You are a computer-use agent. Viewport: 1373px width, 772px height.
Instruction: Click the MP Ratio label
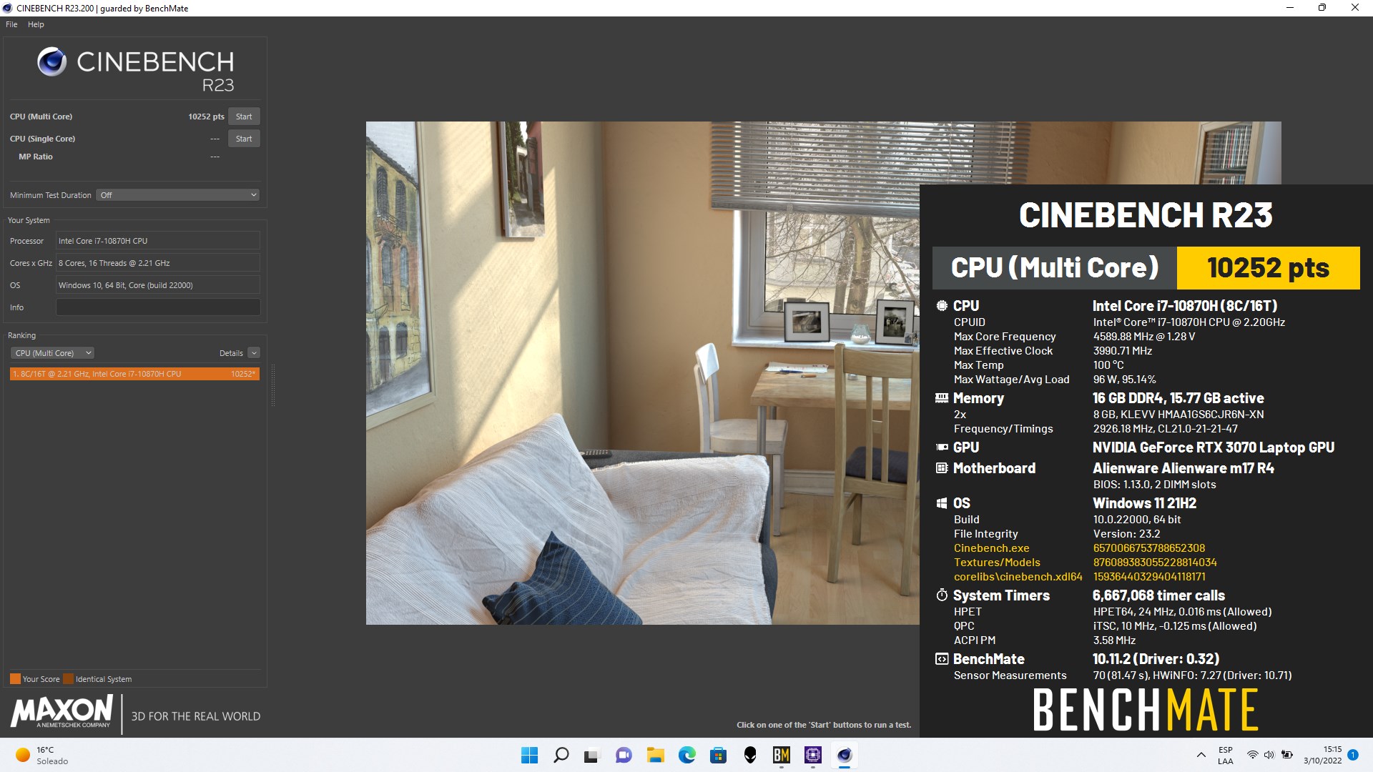click(x=36, y=157)
